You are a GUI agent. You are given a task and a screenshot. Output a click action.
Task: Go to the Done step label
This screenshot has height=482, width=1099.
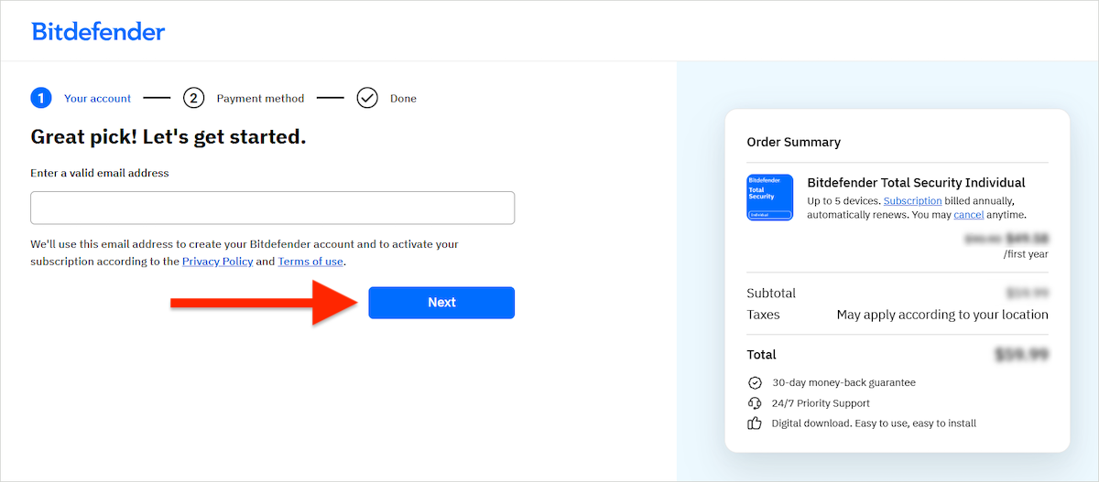[403, 98]
